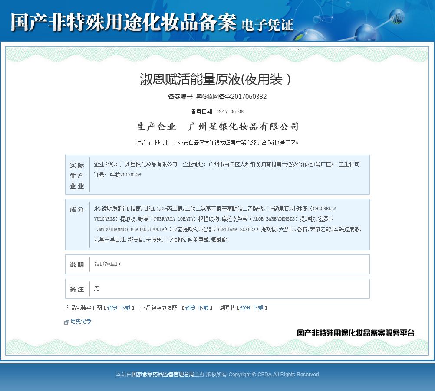
Task: Click the 备注 value 无
Action: point(96,289)
